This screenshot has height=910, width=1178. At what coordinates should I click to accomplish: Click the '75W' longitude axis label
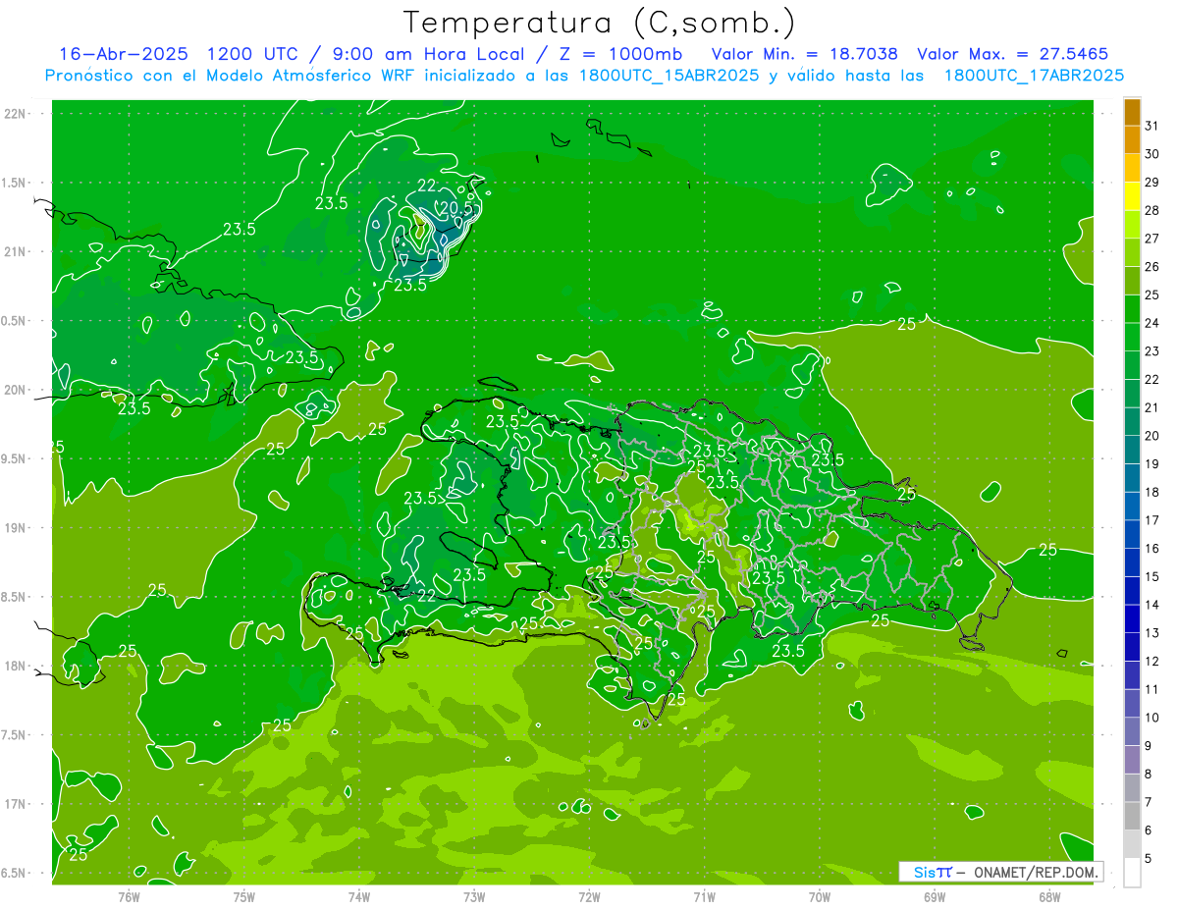(243, 897)
